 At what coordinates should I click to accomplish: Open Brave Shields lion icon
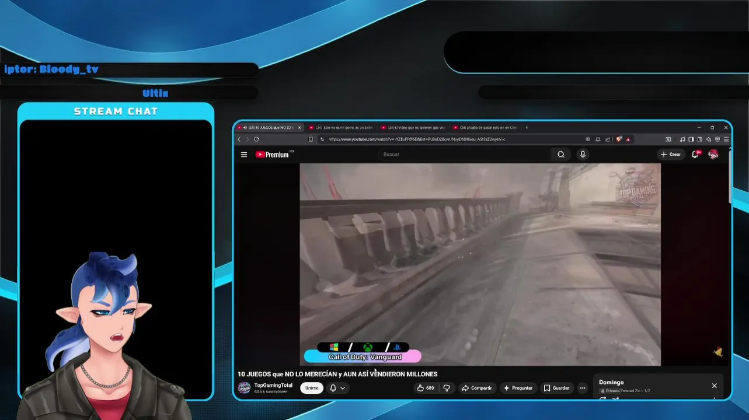pos(619,139)
